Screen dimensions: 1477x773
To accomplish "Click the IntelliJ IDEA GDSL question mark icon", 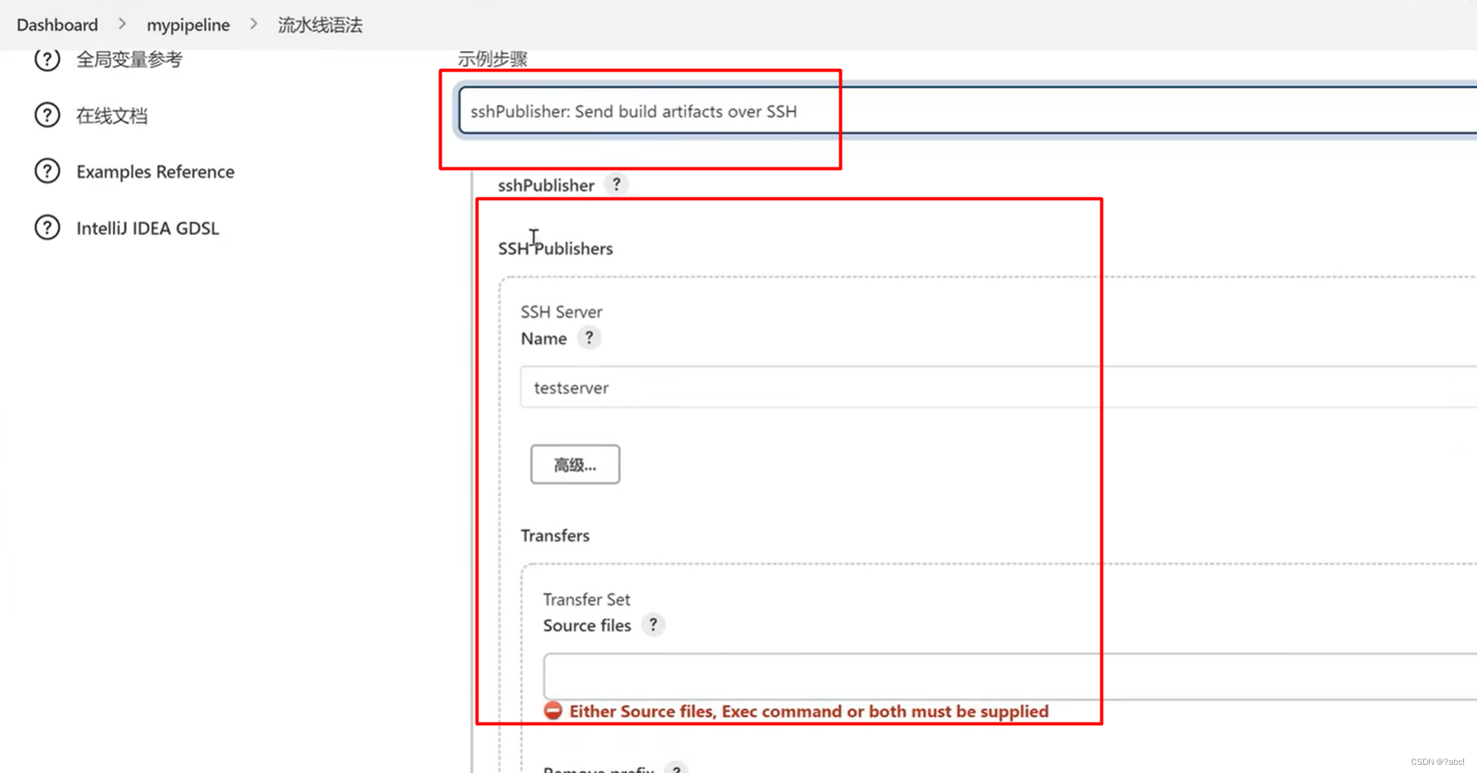I will pyautogui.click(x=47, y=228).
